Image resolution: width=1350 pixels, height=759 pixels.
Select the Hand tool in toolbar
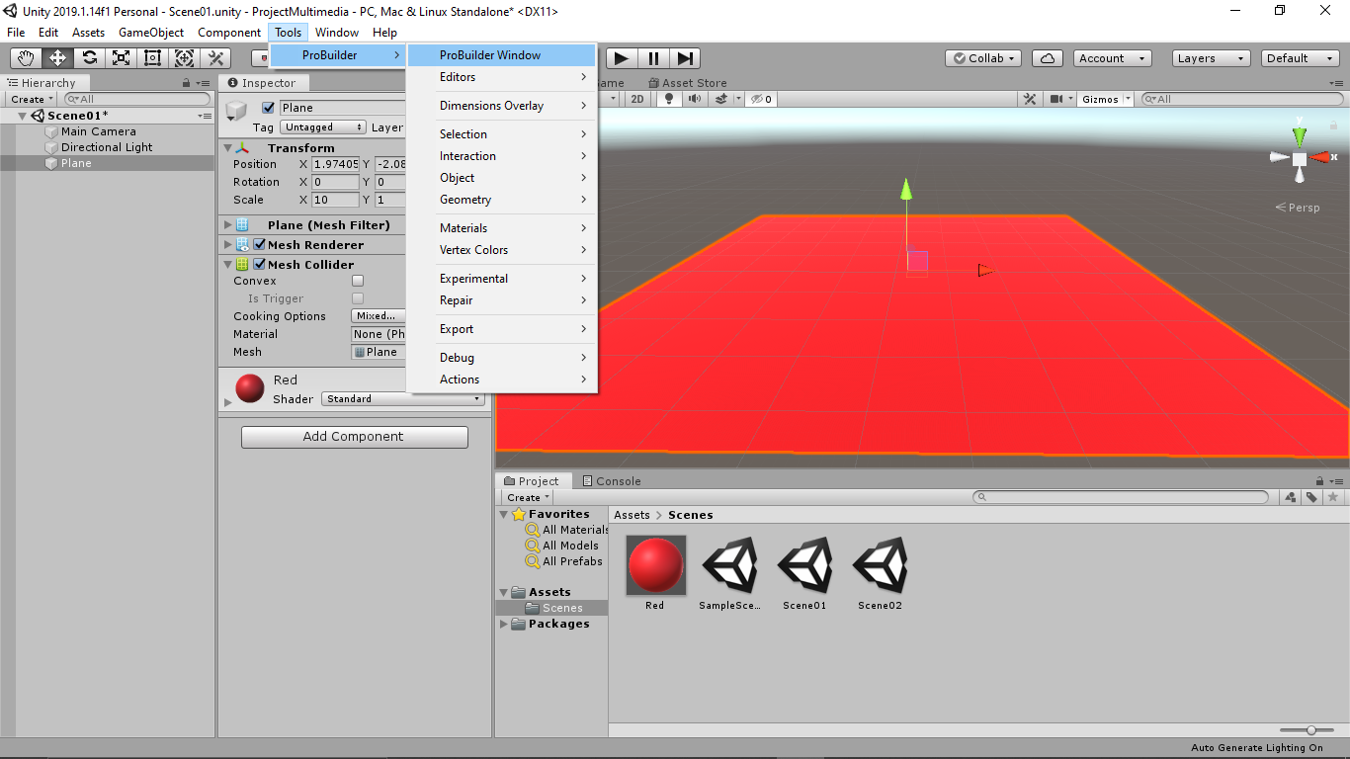(27, 58)
